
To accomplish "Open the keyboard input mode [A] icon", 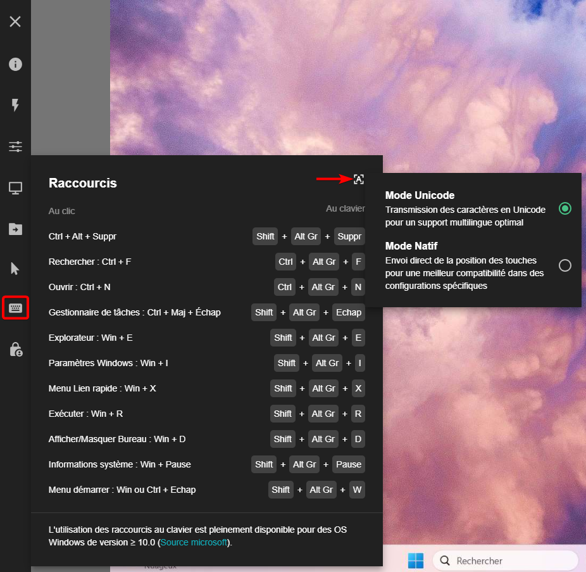I will (x=359, y=179).
